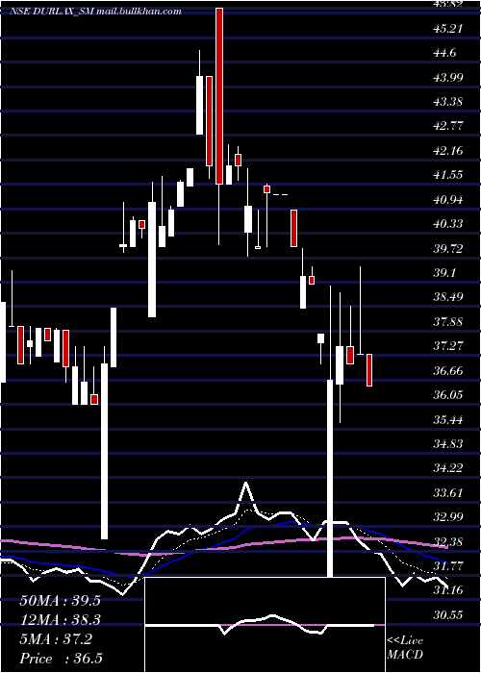The image size is (481, 673).
Task: Click the 50MA : 39.5 readout
Action: pos(60,601)
